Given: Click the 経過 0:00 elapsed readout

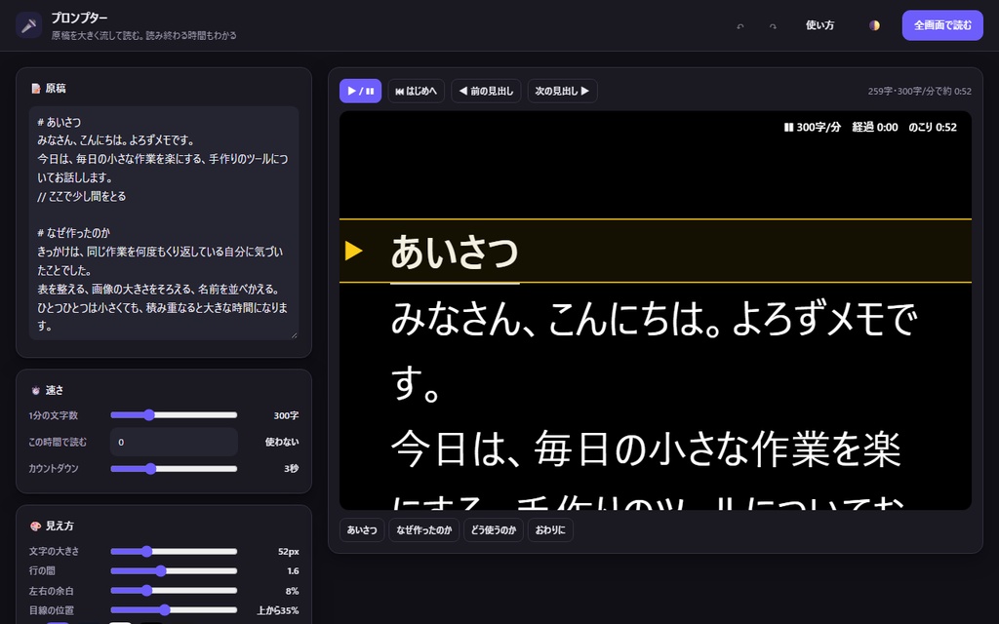Looking at the screenshot, I should pyautogui.click(x=875, y=128).
